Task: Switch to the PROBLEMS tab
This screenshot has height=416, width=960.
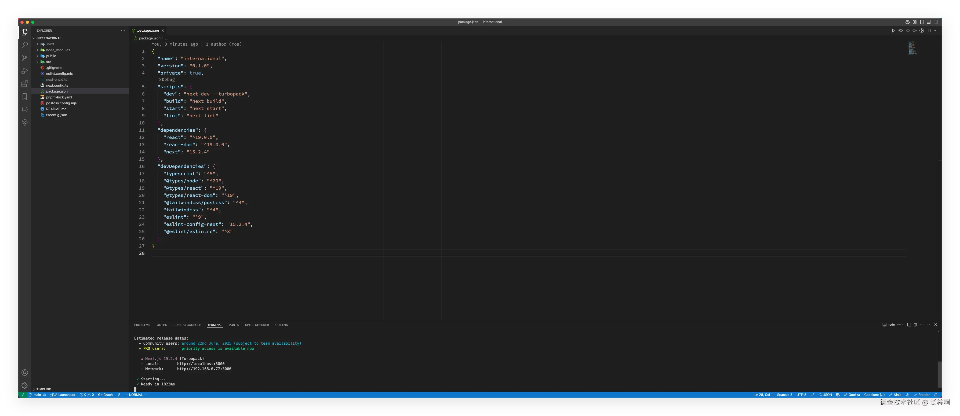Action: click(x=142, y=325)
